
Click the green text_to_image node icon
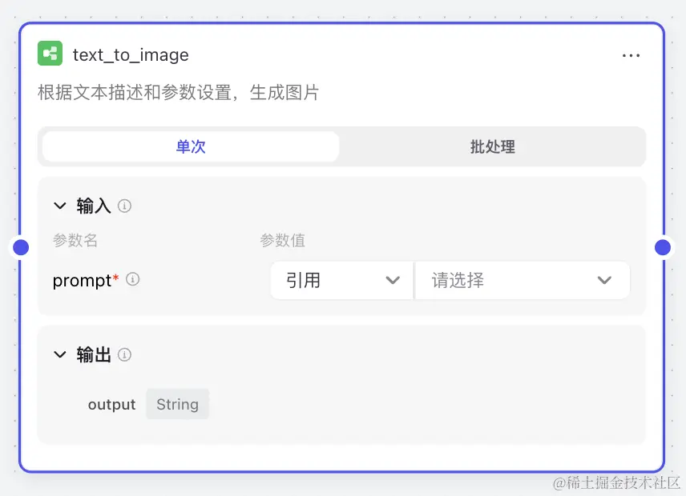[50, 54]
